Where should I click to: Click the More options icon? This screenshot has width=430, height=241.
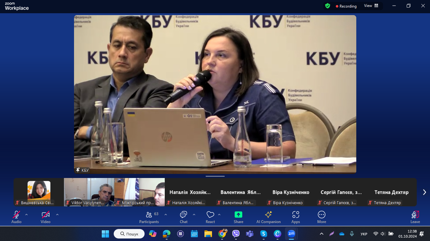pos(321,217)
